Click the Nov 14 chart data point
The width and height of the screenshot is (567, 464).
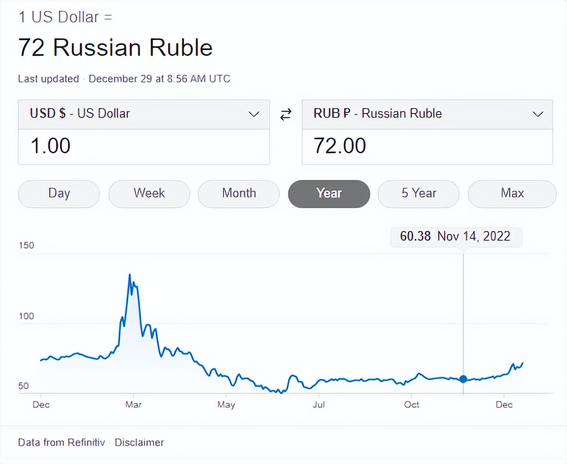coord(463,379)
